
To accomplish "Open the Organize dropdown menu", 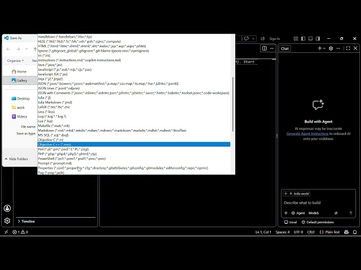I will click(15, 61).
